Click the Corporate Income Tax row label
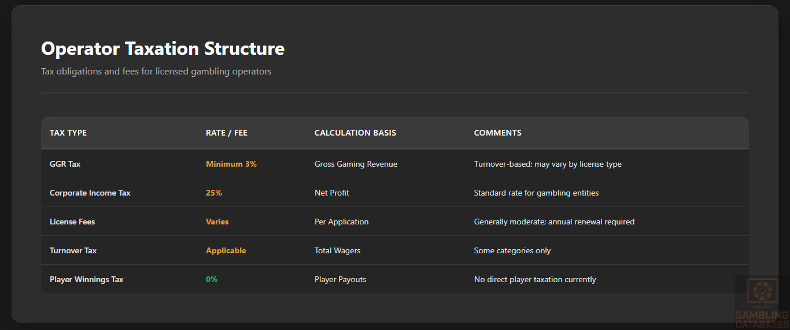 coord(90,193)
